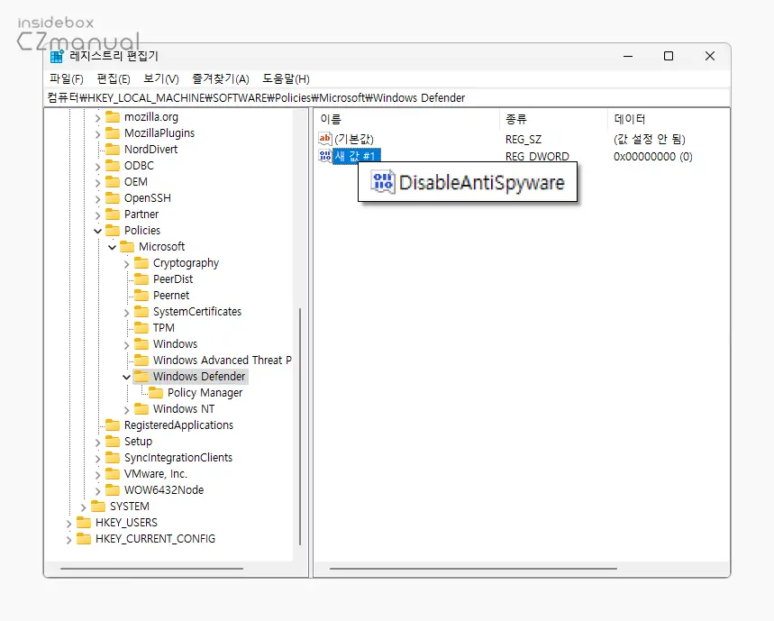Click the registry path address bar
This screenshot has height=621, width=774.
pos(387,97)
